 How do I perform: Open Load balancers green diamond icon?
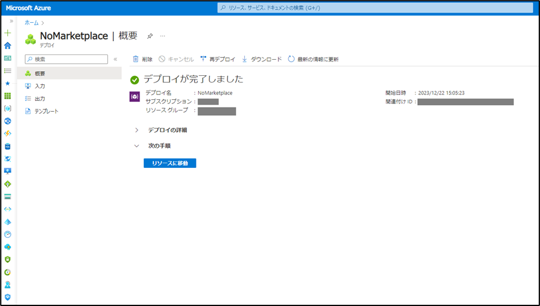(8, 184)
